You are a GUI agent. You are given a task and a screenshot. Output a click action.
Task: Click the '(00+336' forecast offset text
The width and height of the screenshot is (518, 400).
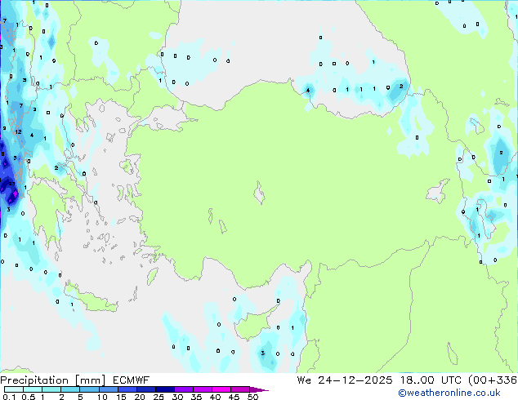pos(493,380)
